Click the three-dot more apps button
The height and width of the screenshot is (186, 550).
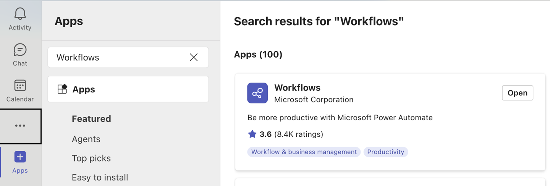[x=20, y=126]
